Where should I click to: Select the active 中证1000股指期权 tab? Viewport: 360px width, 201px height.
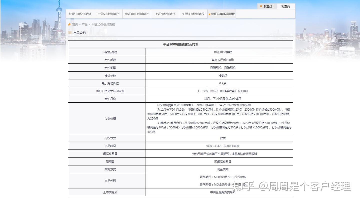[x=223, y=14]
